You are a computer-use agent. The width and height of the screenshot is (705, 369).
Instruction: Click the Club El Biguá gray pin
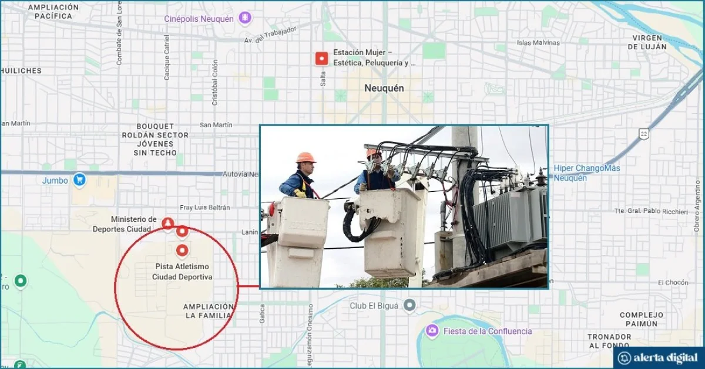[409, 305]
